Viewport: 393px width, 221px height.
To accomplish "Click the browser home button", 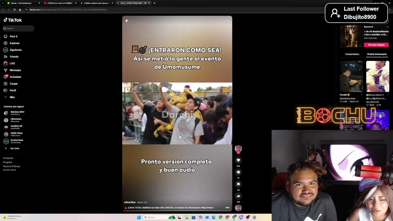I will tap(20, 10).
